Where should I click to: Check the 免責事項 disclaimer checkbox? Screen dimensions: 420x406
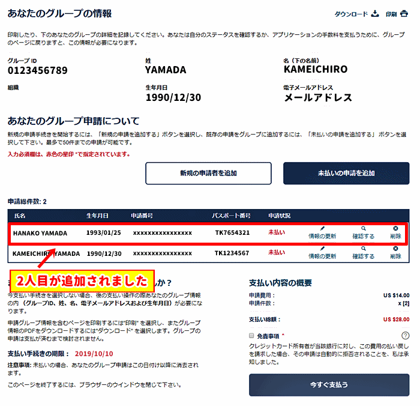point(252,336)
